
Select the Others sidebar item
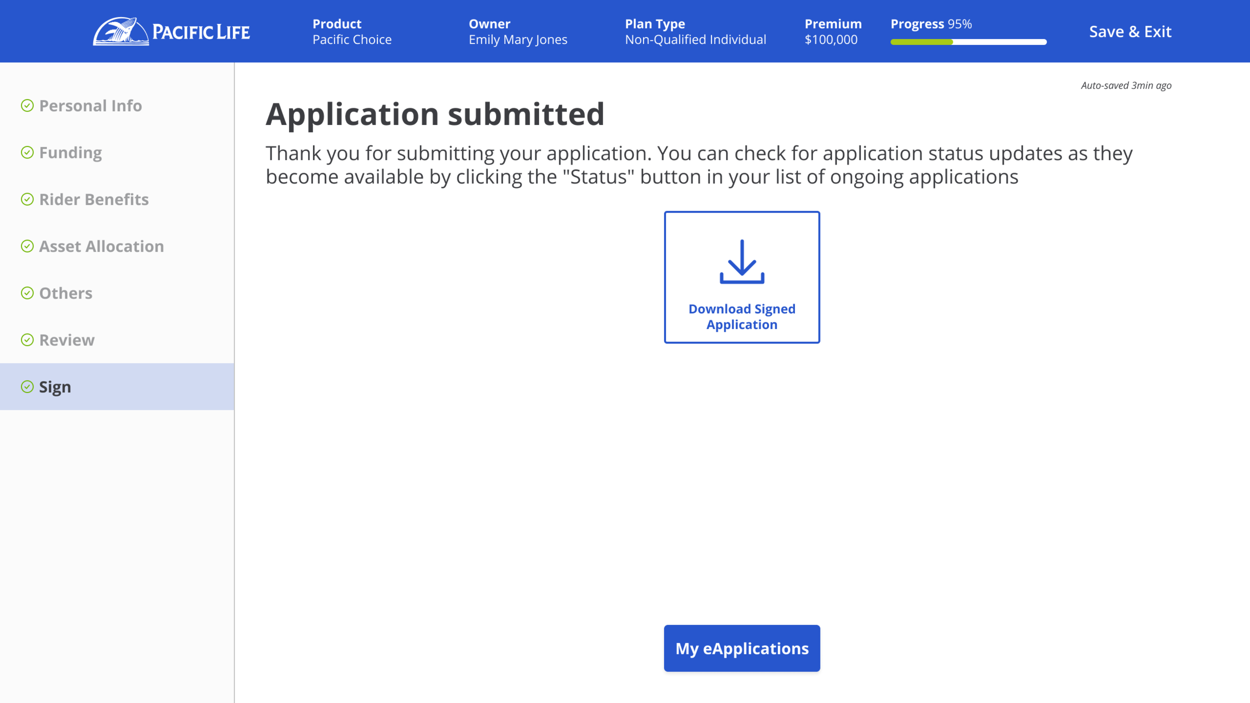pyautogui.click(x=66, y=293)
